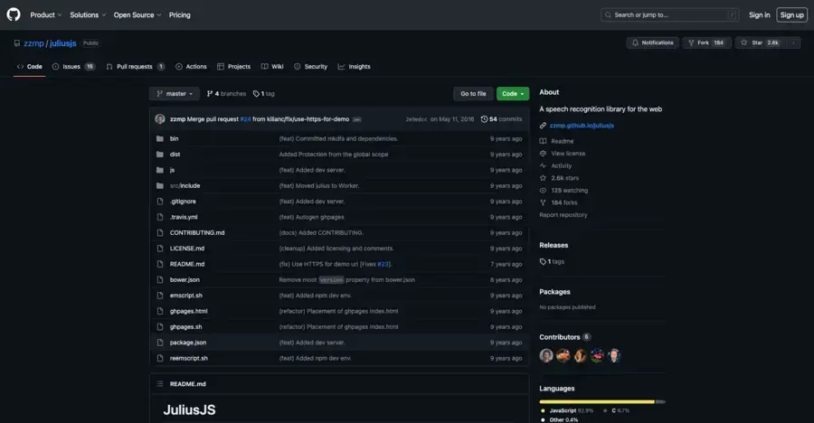Switch to the Actions tab
Screen dimensions: 814x423
point(191,67)
